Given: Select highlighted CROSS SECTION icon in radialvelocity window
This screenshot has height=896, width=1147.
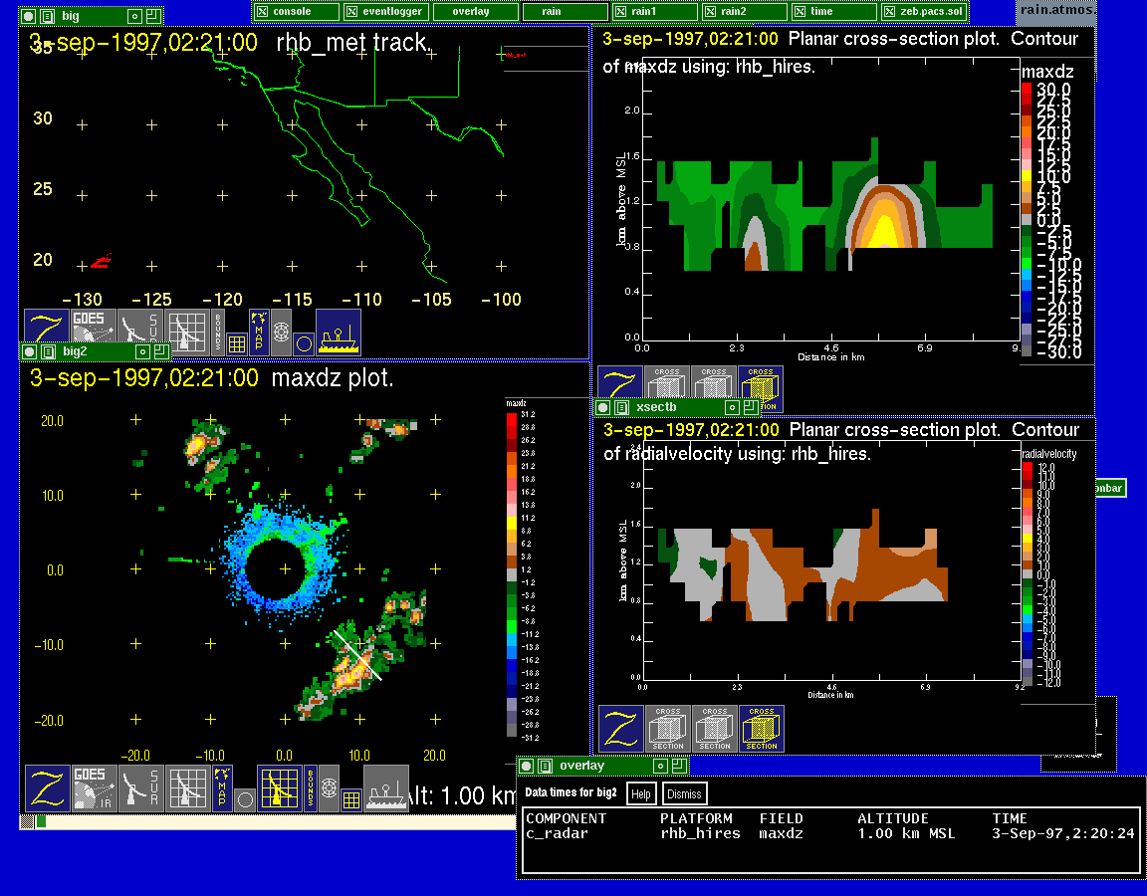Looking at the screenshot, I should (762, 729).
